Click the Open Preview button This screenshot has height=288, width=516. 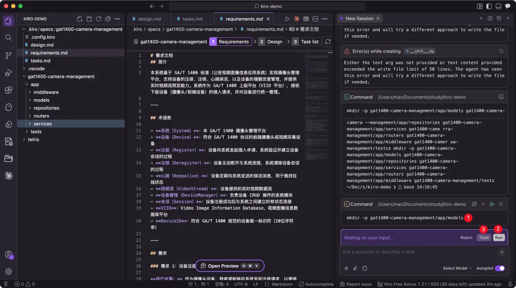click(x=230, y=266)
